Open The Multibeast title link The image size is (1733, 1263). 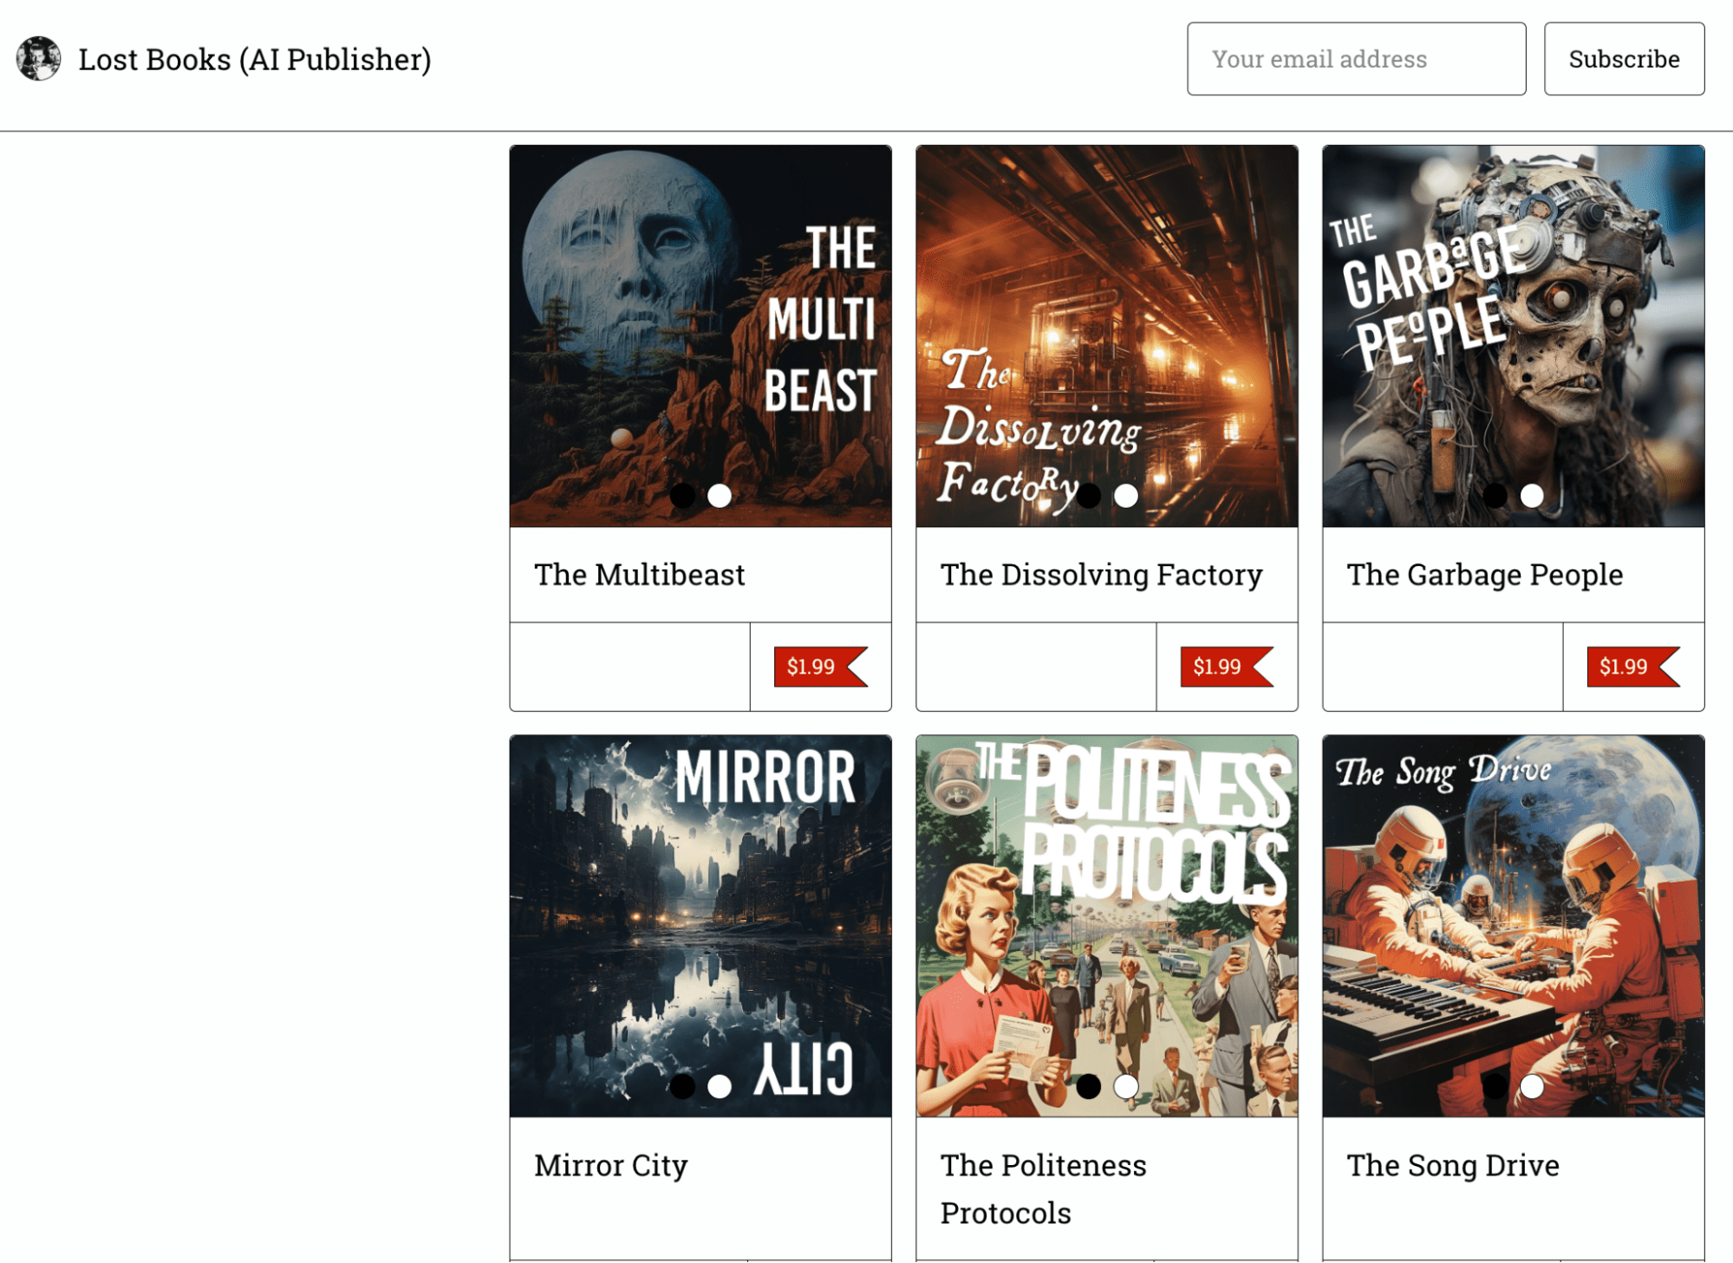pyautogui.click(x=640, y=575)
